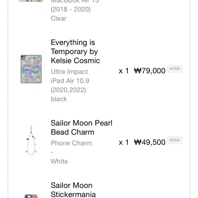Open the iPad case product thumbnail
The width and height of the screenshot is (198, 198).
(x=31, y=69)
